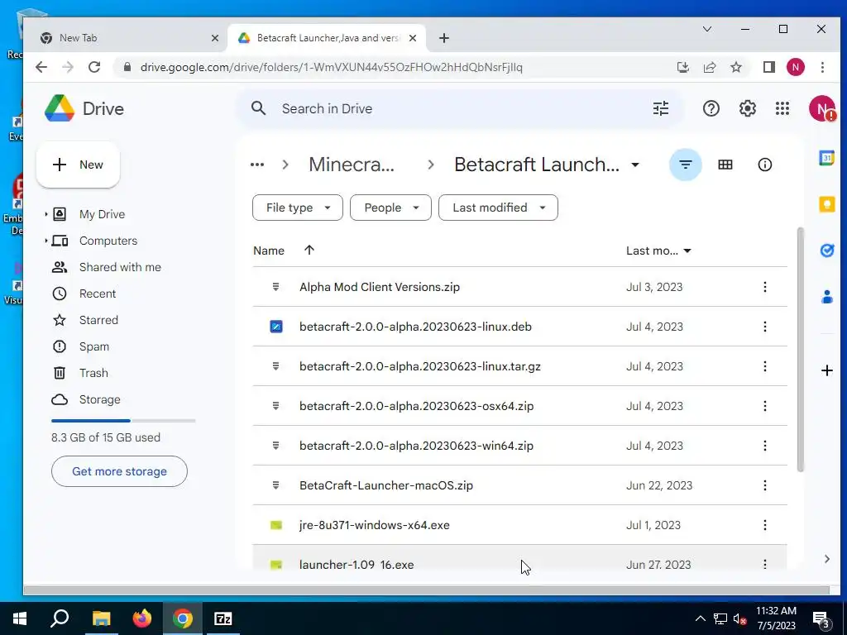The height and width of the screenshot is (635, 847).
Task: Open File type filter dropdown
Action: pyautogui.click(x=298, y=208)
